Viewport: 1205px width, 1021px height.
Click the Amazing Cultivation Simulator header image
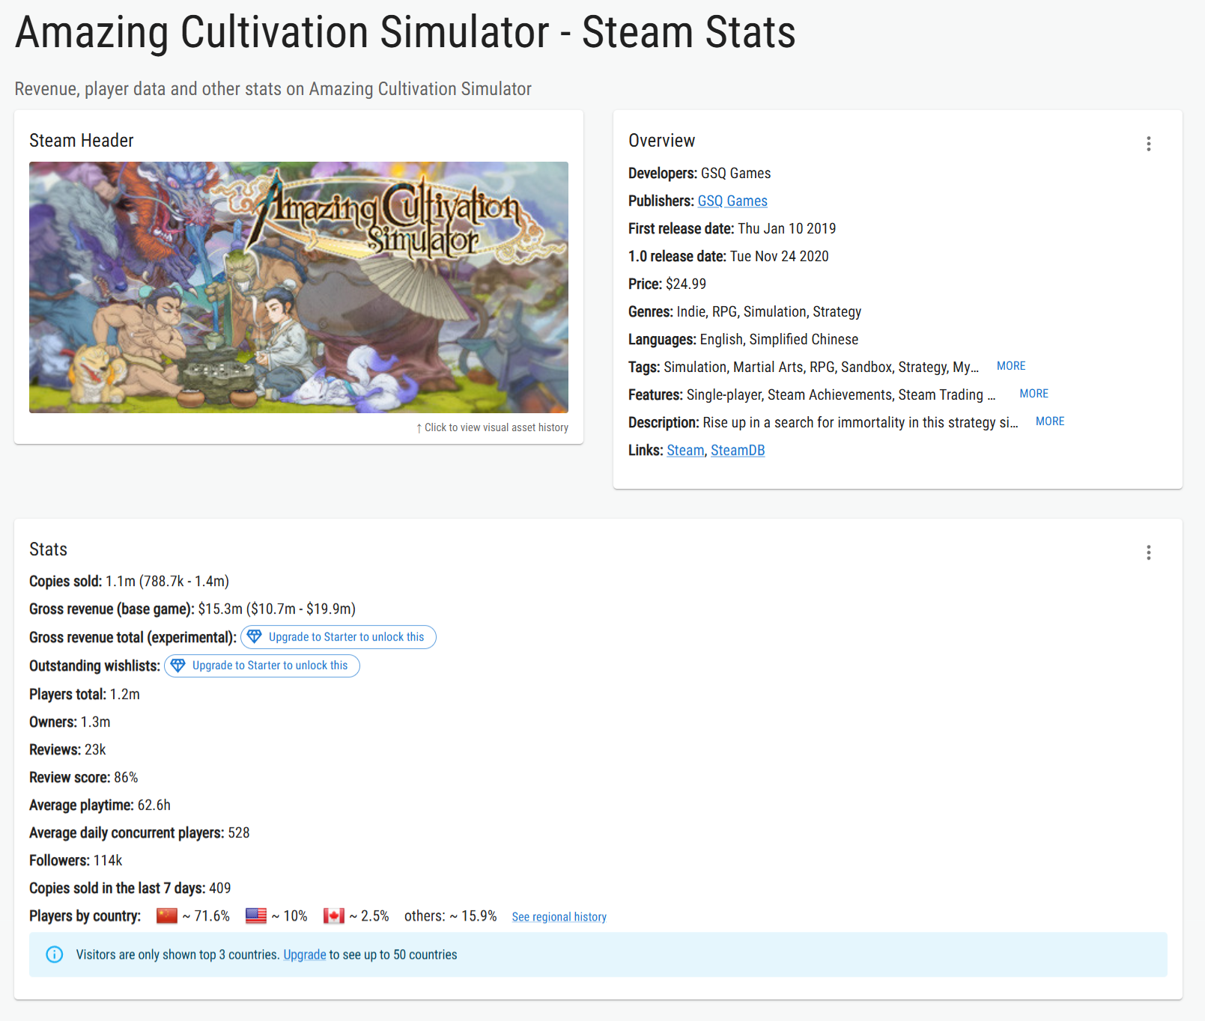tap(299, 287)
